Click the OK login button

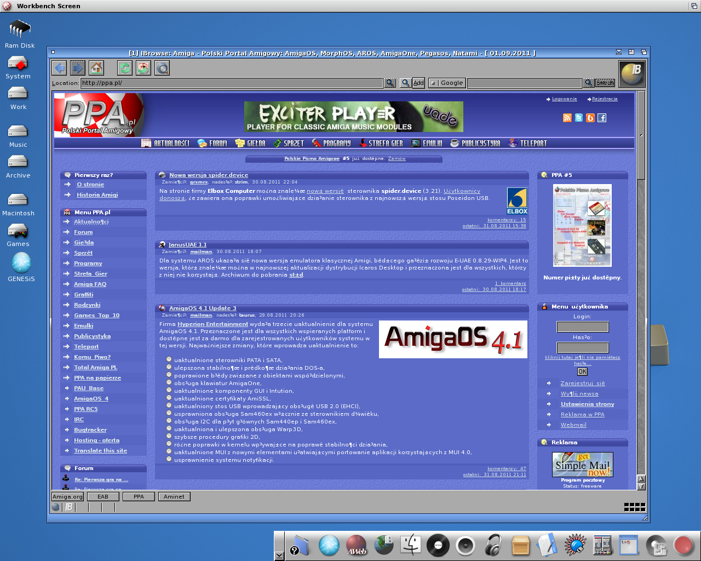point(582,371)
